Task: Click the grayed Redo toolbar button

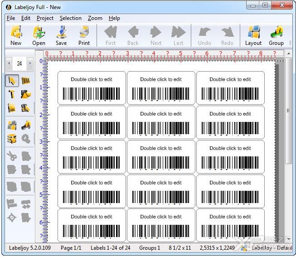Action: 227,35
